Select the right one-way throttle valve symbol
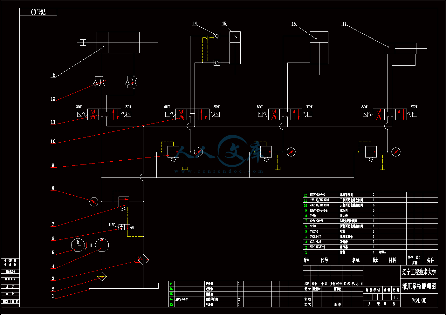This screenshot has width=446, height=315. [131, 82]
